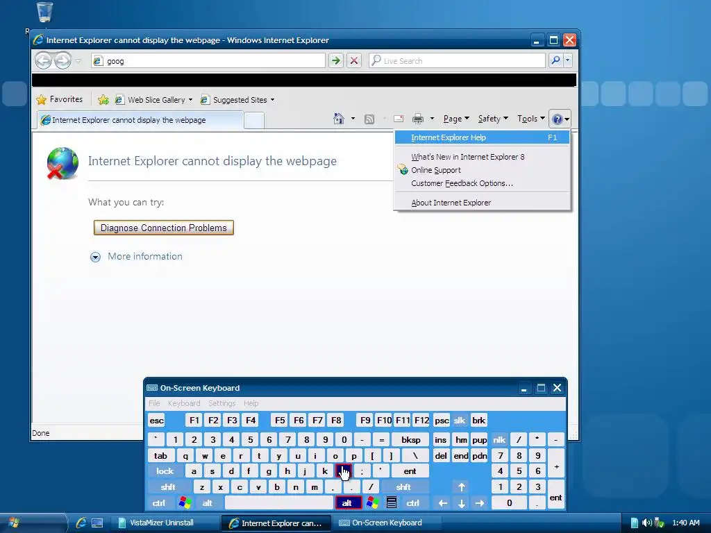Viewport: 711px width, 533px height.
Task: Toggle the highlighted right alt key
Action: point(347,503)
